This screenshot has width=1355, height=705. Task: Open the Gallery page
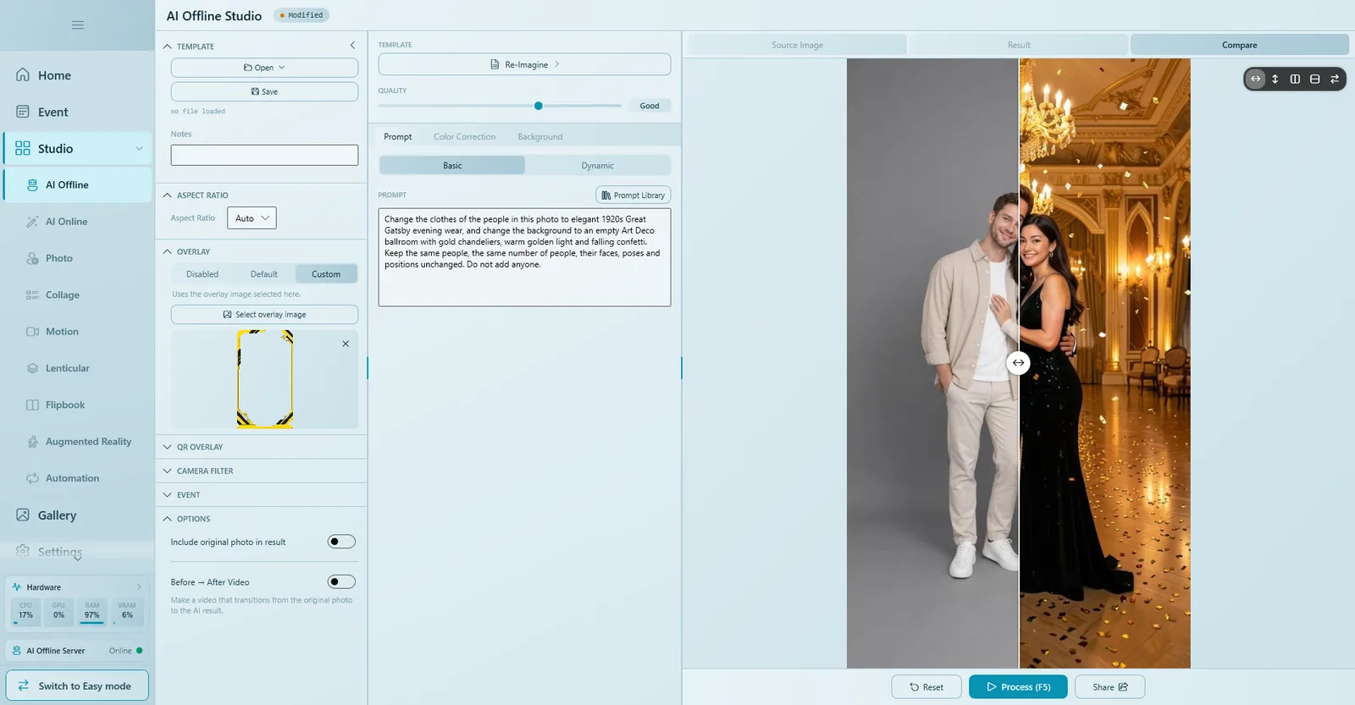tap(78, 515)
